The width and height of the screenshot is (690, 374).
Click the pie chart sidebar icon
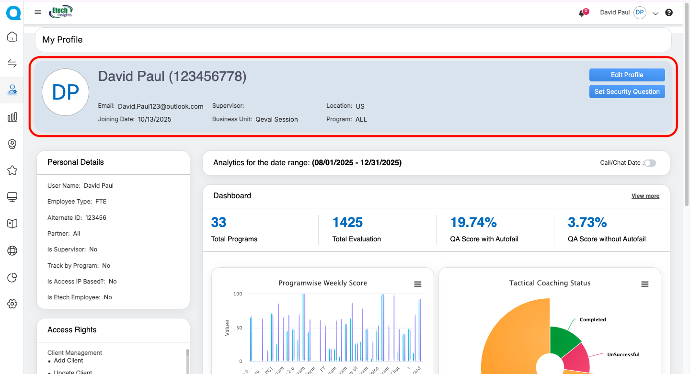[12, 277]
